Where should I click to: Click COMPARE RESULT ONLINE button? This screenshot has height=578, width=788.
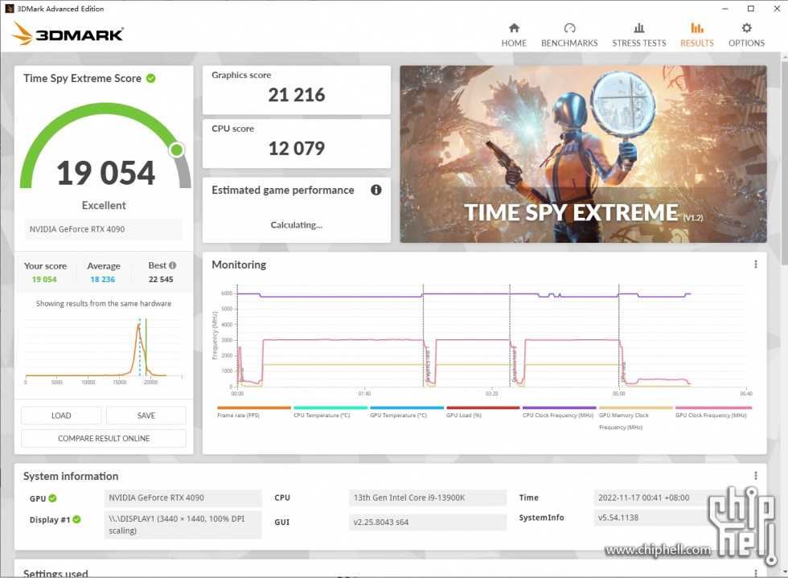[x=104, y=438]
